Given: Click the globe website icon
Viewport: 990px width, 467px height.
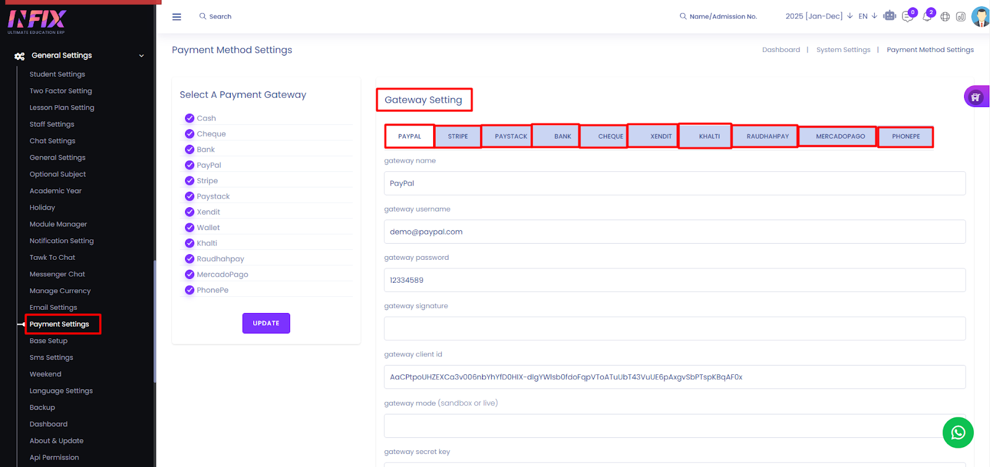Looking at the screenshot, I should click(x=945, y=17).
